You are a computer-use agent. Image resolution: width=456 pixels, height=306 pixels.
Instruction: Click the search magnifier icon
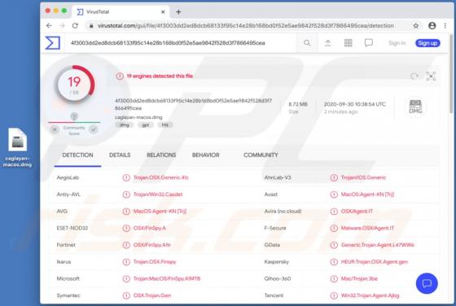307,42
